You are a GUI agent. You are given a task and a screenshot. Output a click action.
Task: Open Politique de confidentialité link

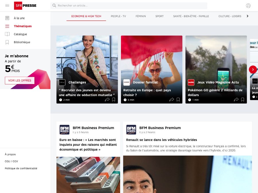[x=21, y=168]
